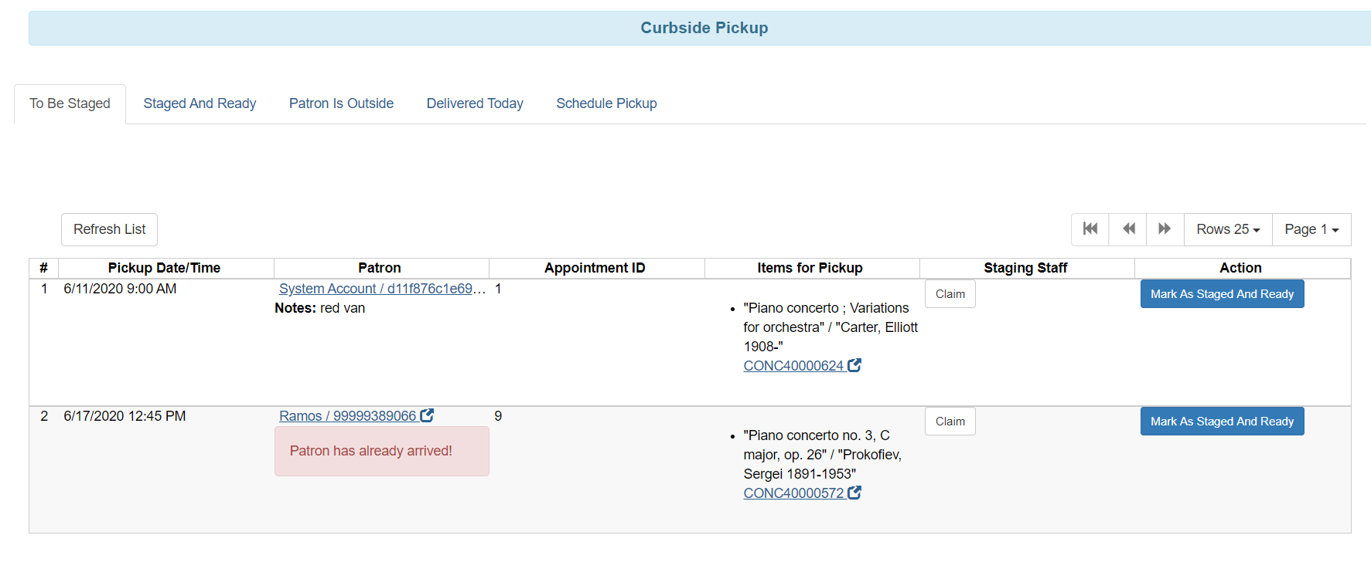Jump to the first page using pagination icon
The height and width of the screenshot is (569, 1371).
[x=1090, y=229]
